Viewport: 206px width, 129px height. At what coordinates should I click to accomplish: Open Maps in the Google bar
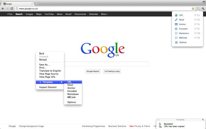39,14
